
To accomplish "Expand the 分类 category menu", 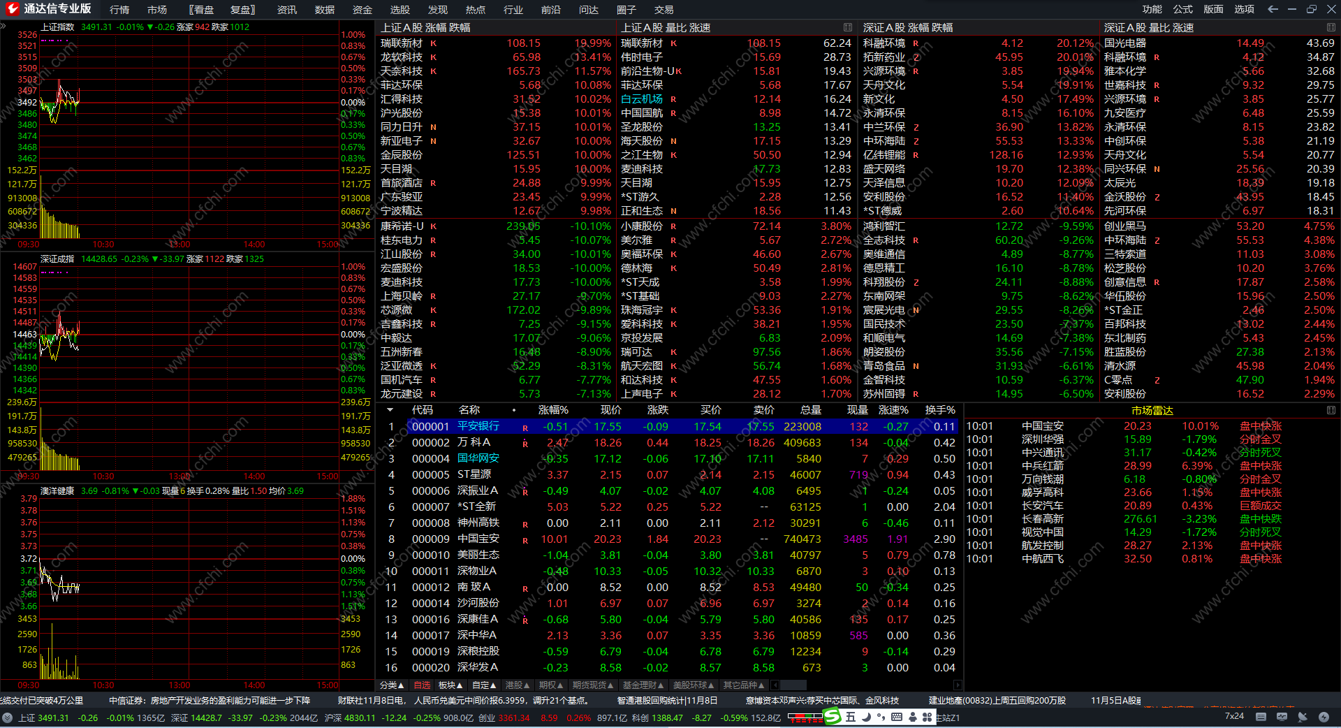I will 392,685.
